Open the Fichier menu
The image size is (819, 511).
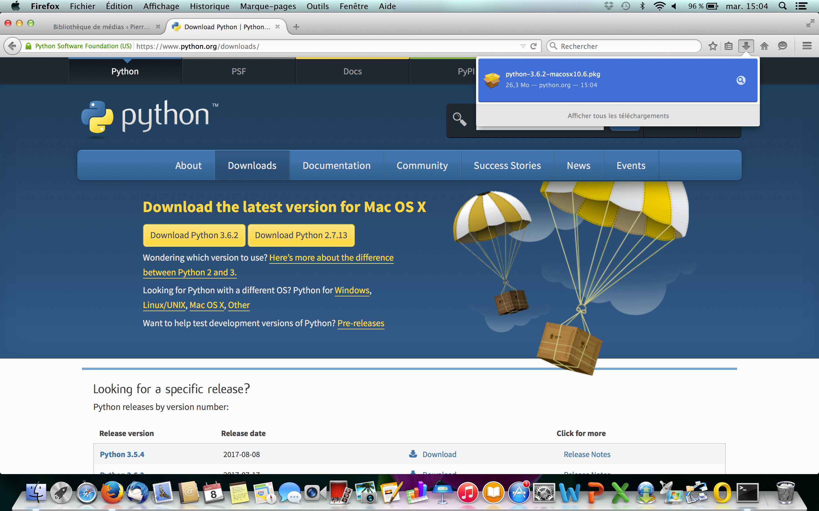coord(82,6)
